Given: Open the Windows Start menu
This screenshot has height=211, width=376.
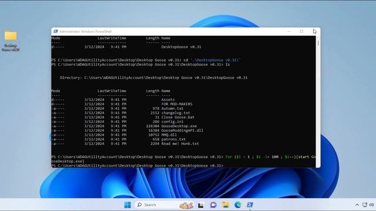Looking at the screenshot, I should coord(127,205).
